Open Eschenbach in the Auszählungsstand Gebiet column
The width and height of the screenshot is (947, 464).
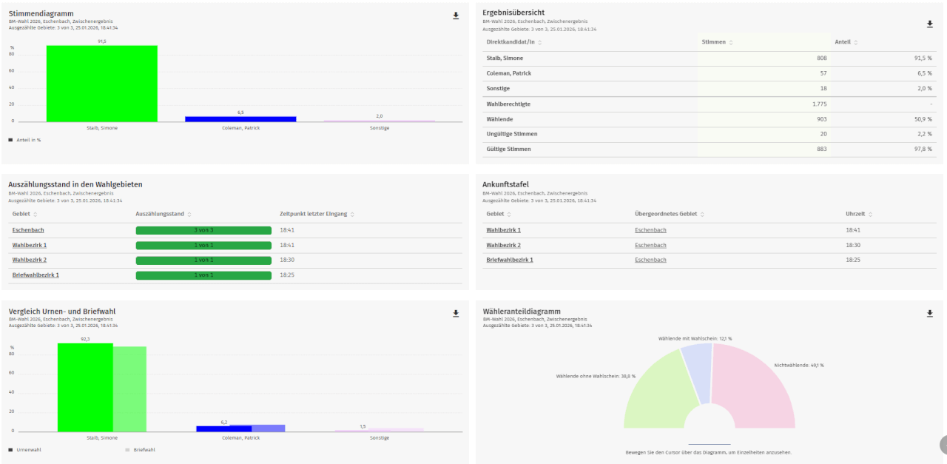pyautogui.click(x=28, y=230)
